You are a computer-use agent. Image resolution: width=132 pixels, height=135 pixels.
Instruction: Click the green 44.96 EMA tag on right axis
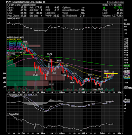[127, 65]
